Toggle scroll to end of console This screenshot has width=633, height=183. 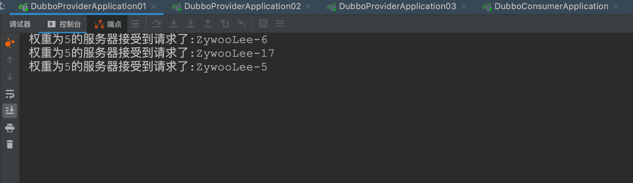click(x=10, y=111)
